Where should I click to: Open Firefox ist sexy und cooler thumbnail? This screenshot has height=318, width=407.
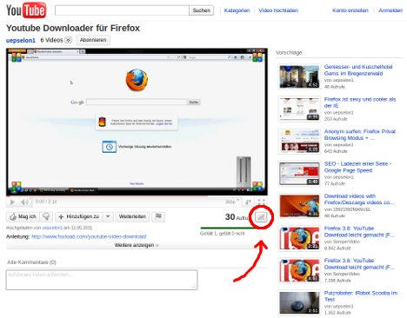tap(299, 109)
